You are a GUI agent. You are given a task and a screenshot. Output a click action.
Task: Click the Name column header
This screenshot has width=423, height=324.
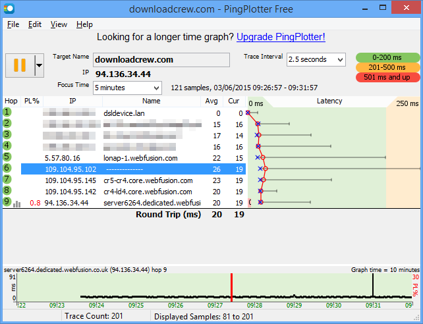[x=152, y=101]
